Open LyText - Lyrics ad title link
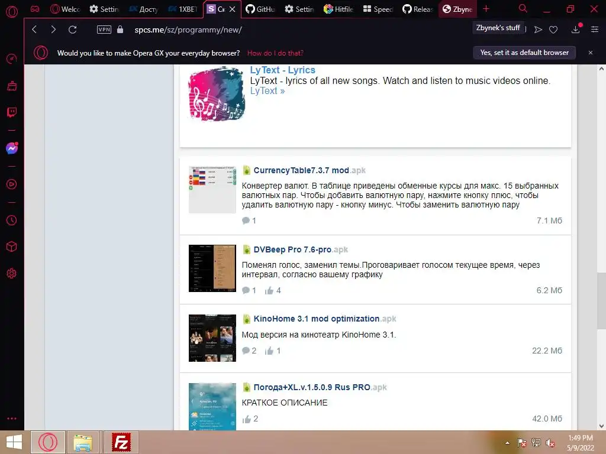 [282, 70]
